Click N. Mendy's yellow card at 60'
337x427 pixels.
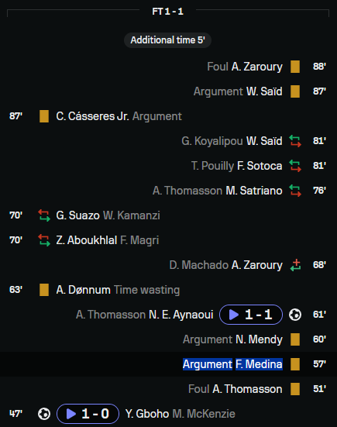(x=295, y=339)
